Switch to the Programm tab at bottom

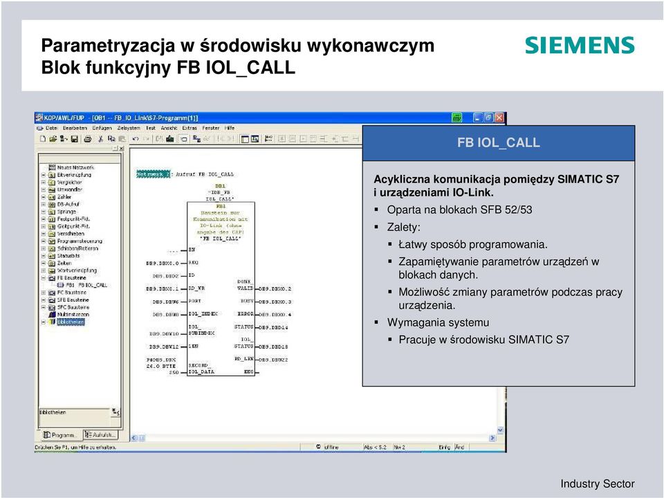pos(60,435)
